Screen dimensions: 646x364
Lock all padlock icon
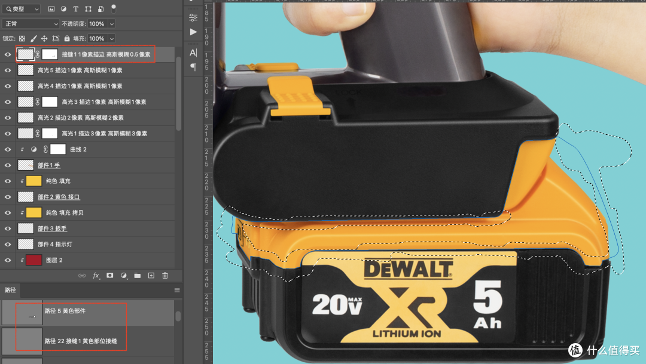click(67, 39)
